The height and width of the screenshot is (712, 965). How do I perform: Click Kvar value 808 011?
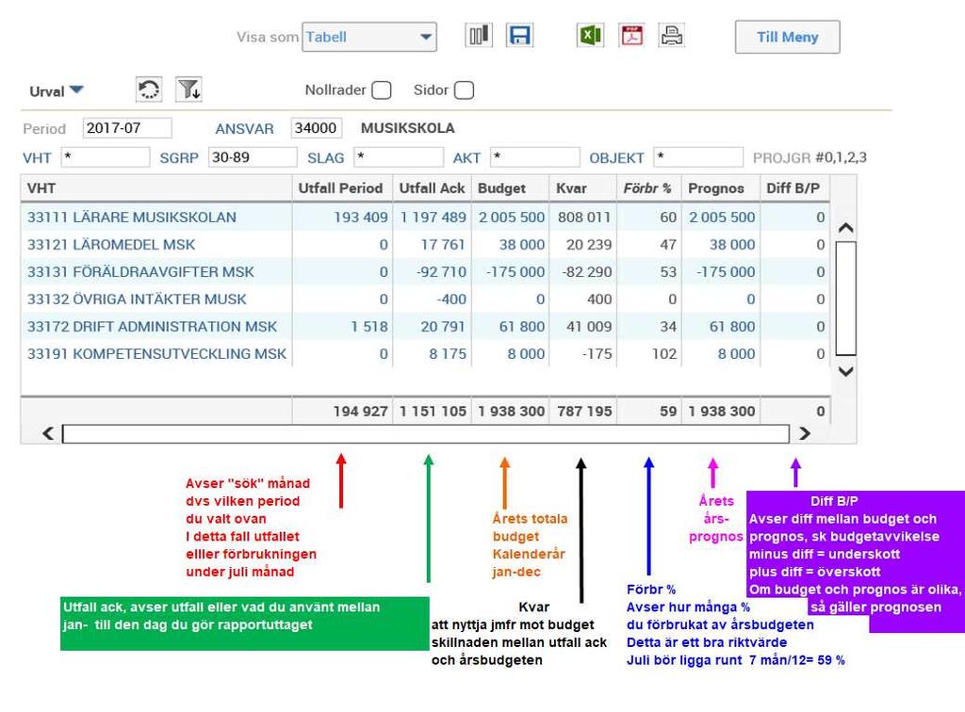pos(584,217)
